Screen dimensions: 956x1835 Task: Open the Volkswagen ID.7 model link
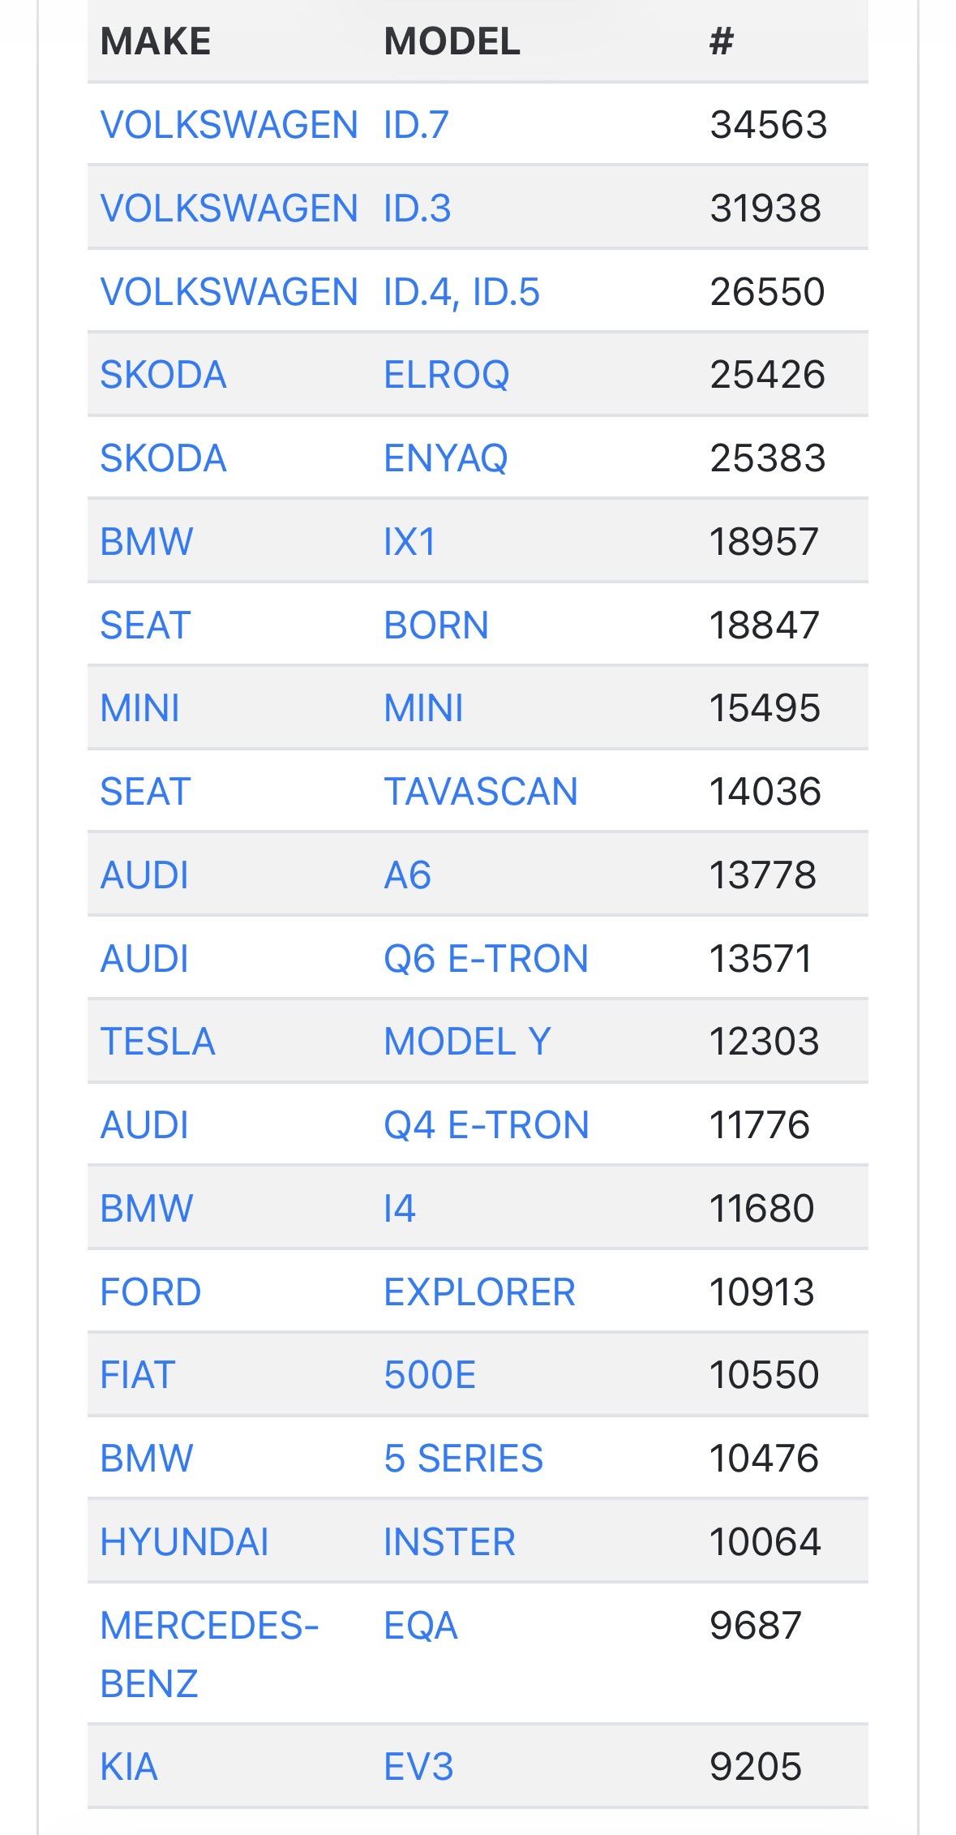pyautogui.click(x=416, y=125)
